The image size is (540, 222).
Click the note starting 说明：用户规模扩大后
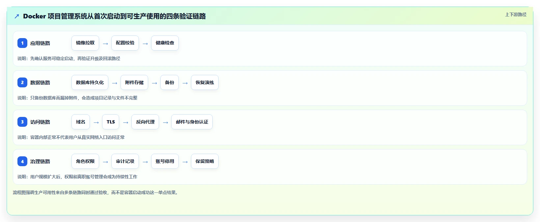pos(77,177)
